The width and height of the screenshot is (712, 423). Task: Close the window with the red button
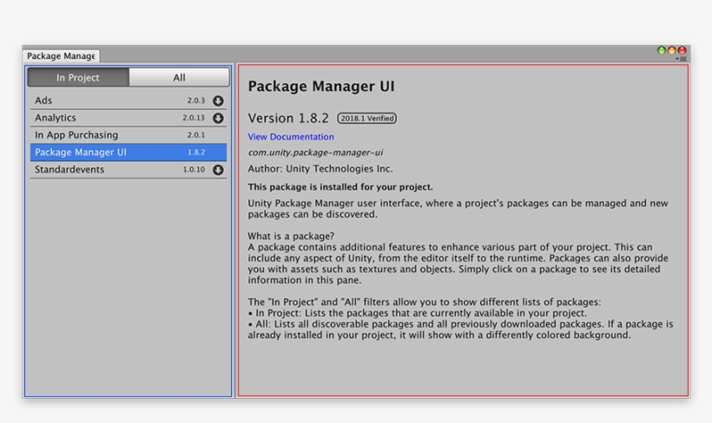point(682,50)
